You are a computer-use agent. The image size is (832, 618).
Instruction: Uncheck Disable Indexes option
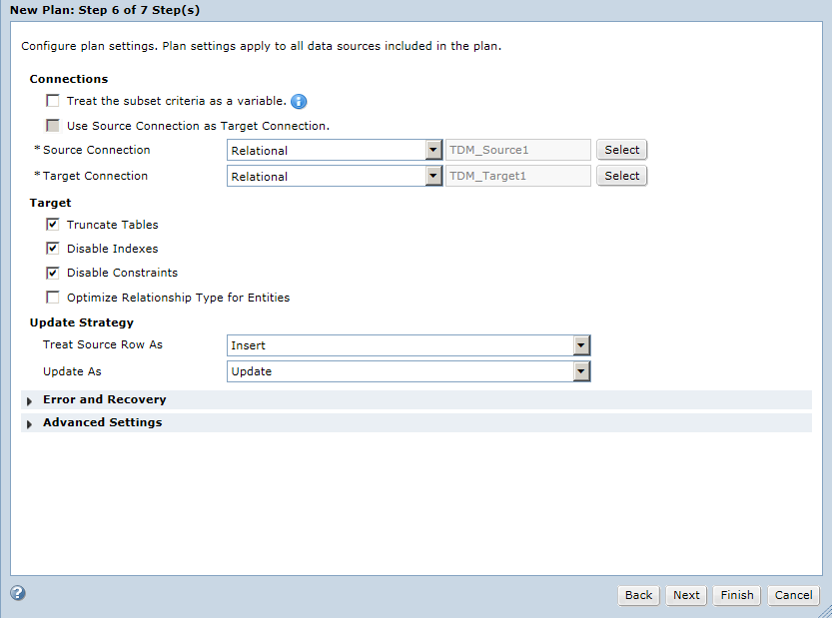(53, 249)
